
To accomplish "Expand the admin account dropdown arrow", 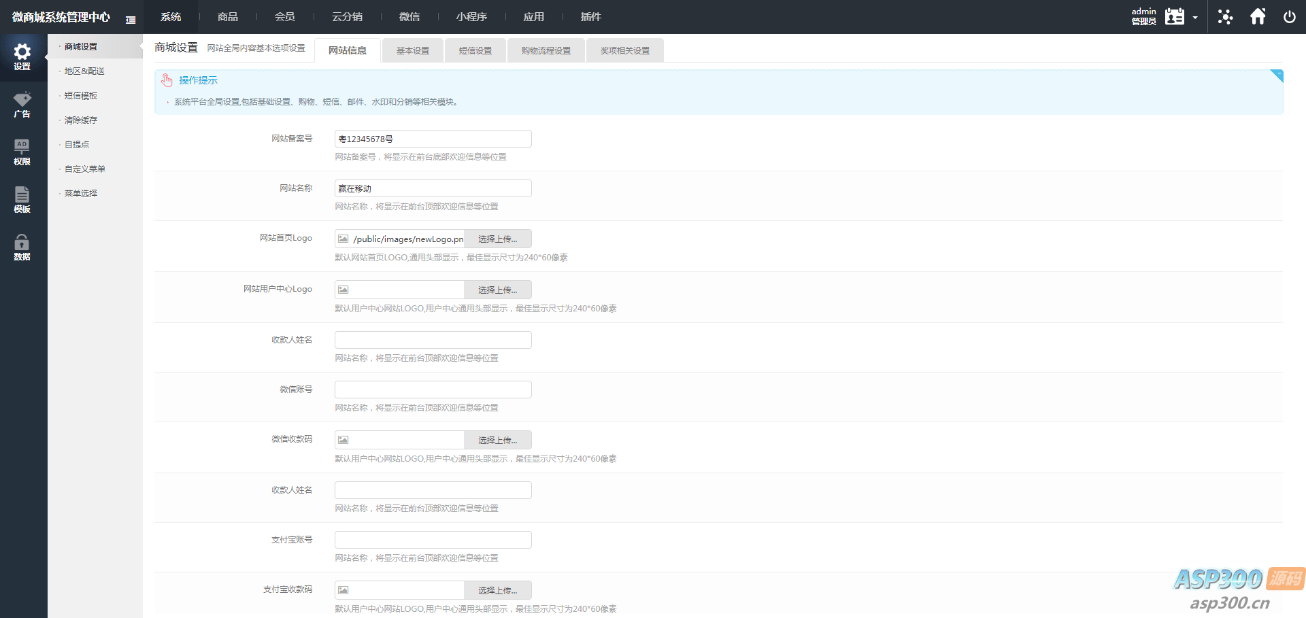I will point(1195,18).
